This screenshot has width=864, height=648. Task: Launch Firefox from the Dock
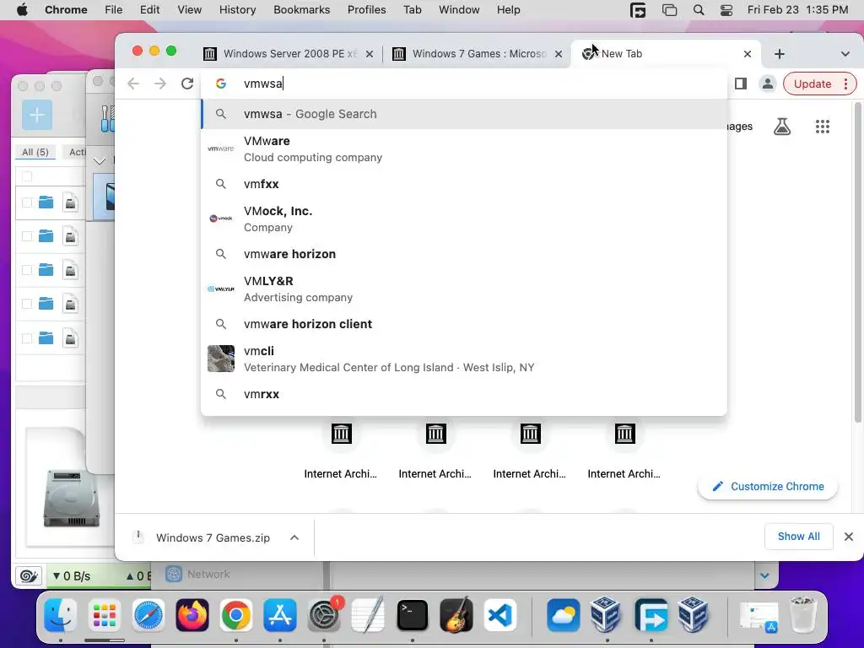coord(192,615)
